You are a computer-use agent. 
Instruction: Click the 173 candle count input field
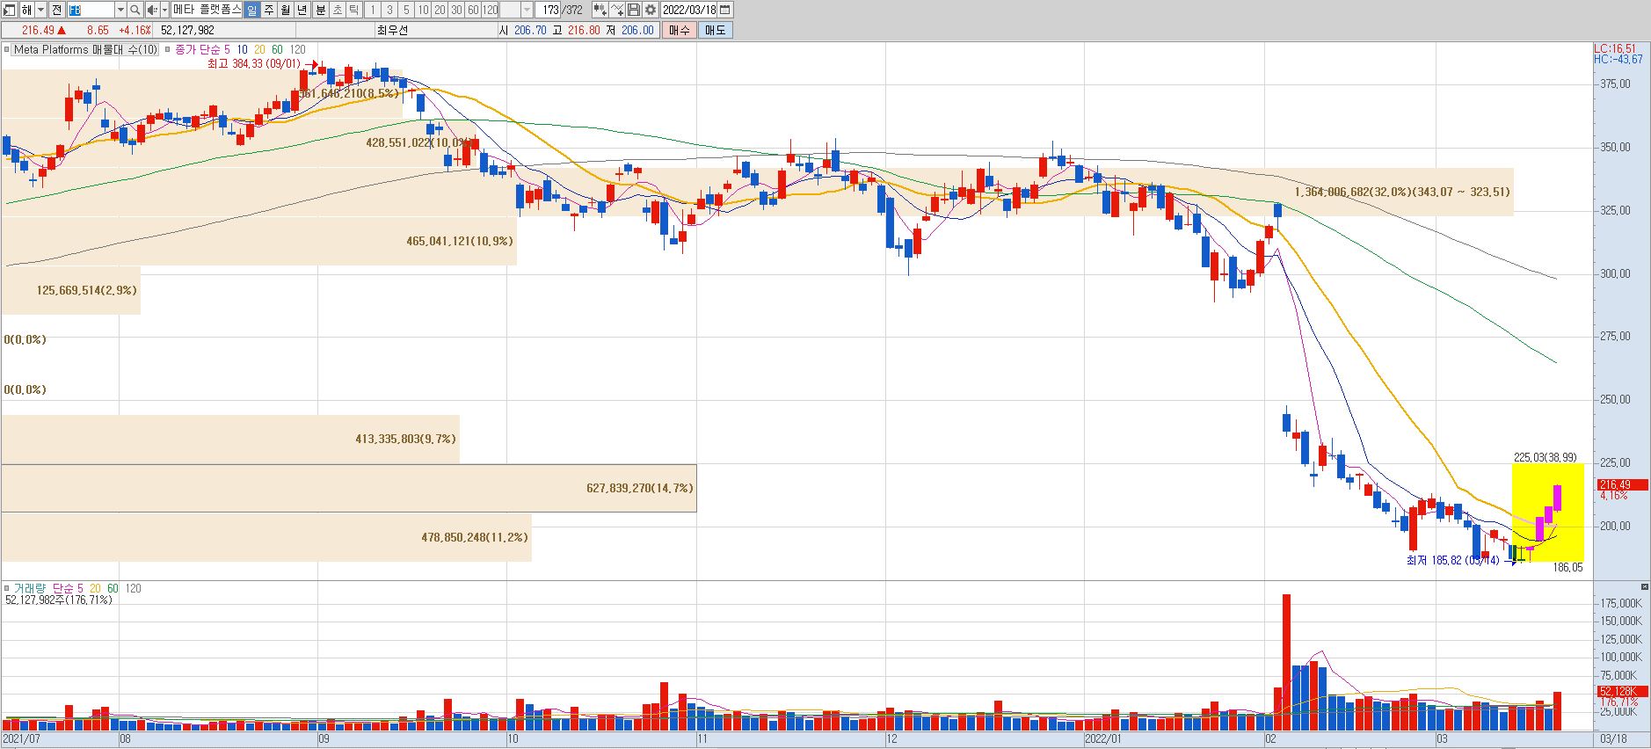(549, 10)
